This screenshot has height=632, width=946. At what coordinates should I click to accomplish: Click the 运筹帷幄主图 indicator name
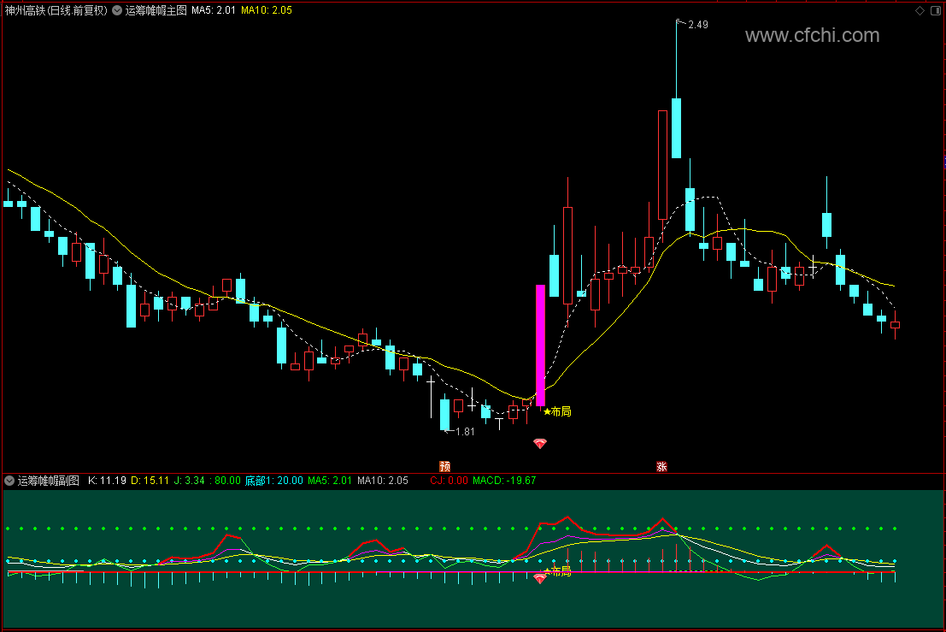click(156, 10)
